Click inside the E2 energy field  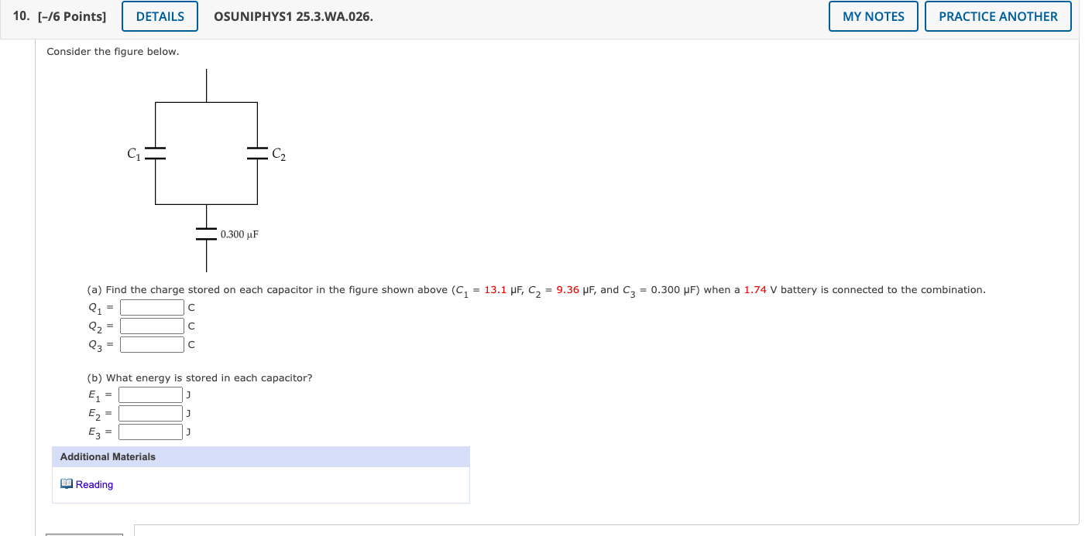pyautogui.click(x=149, y=412)
